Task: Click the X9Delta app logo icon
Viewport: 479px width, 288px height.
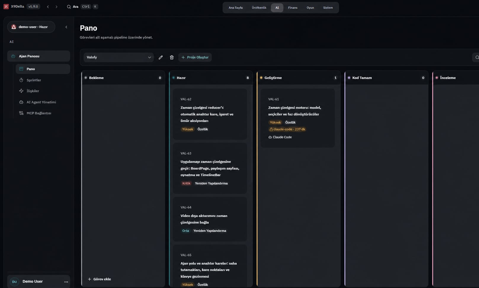Action: (x=6, y=7)
